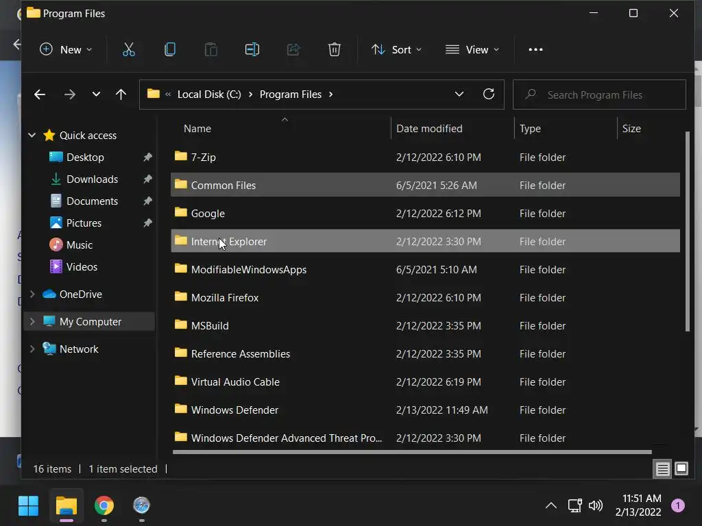Click the Google folder icon
This screenshot has height=526, width=702.
[181, 212]
